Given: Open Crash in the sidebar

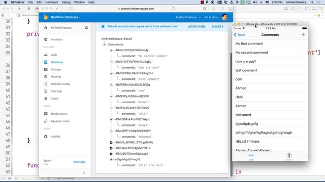Looking at the screenshot, I should click(54, 99).
